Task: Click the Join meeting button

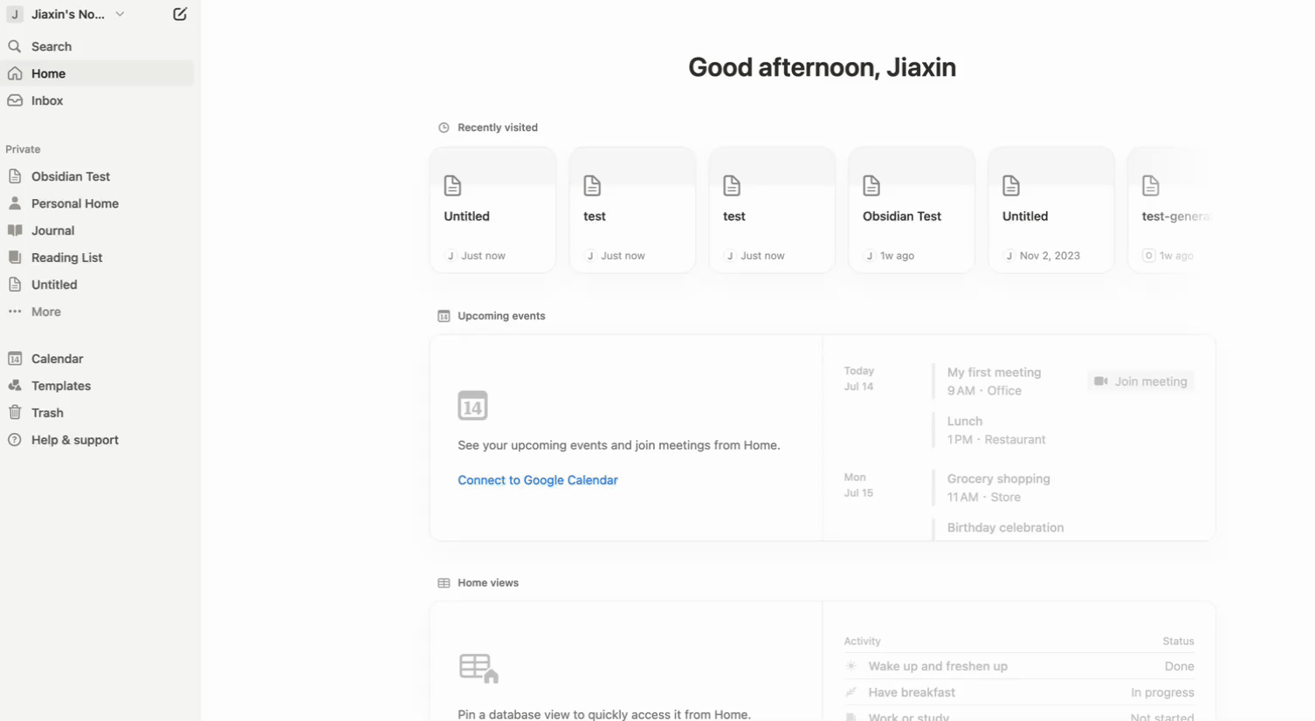Action: point(1140,381)
